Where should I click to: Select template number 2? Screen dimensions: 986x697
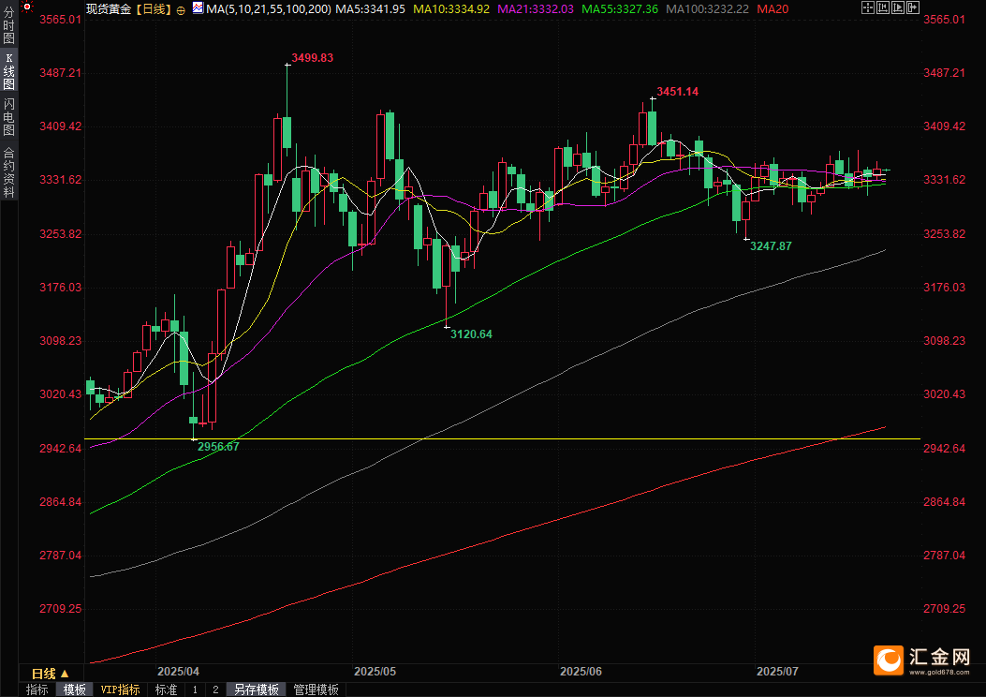coord(215,690)
